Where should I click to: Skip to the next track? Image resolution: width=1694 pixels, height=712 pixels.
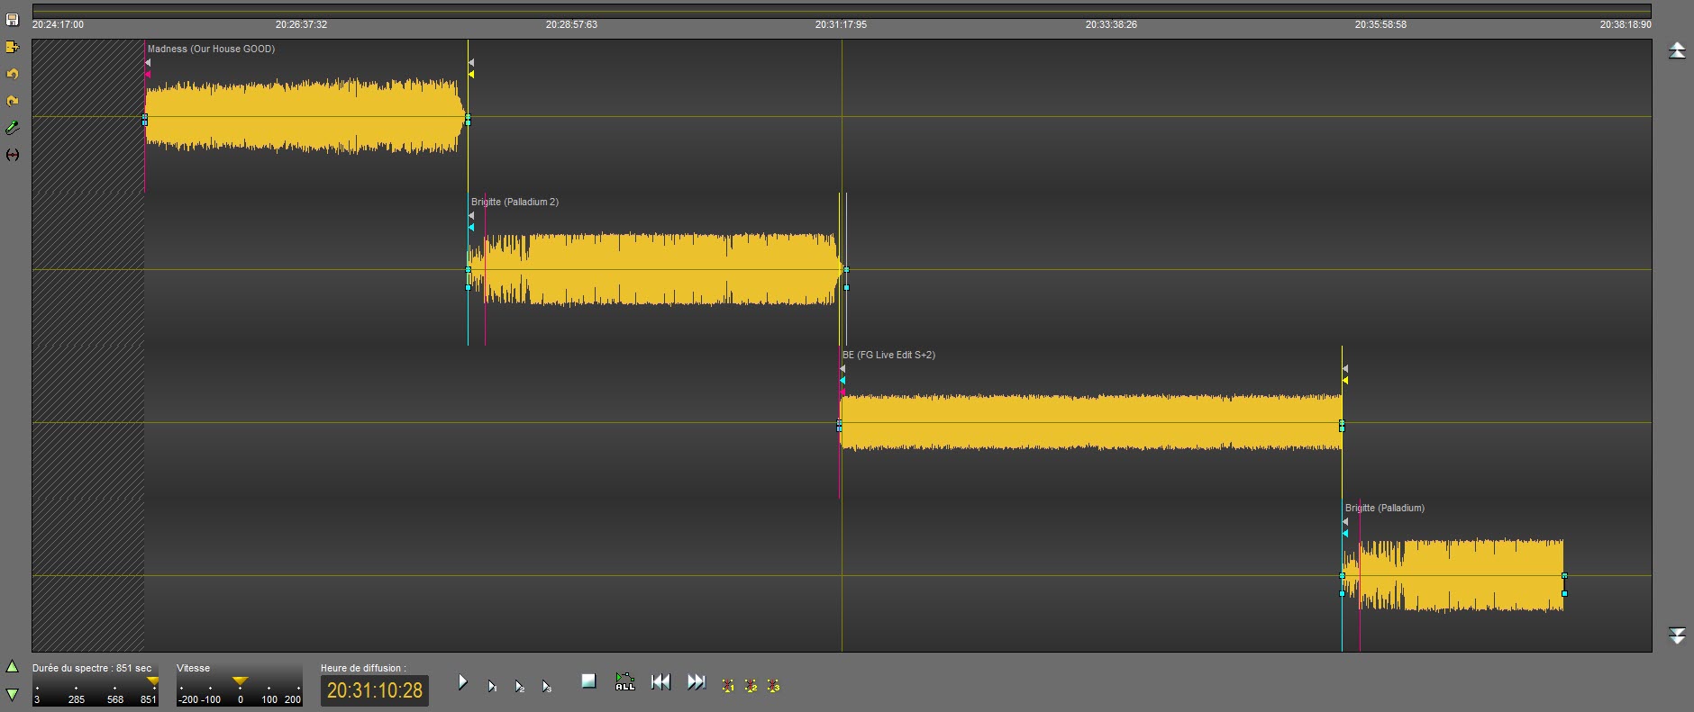(696, 682)
